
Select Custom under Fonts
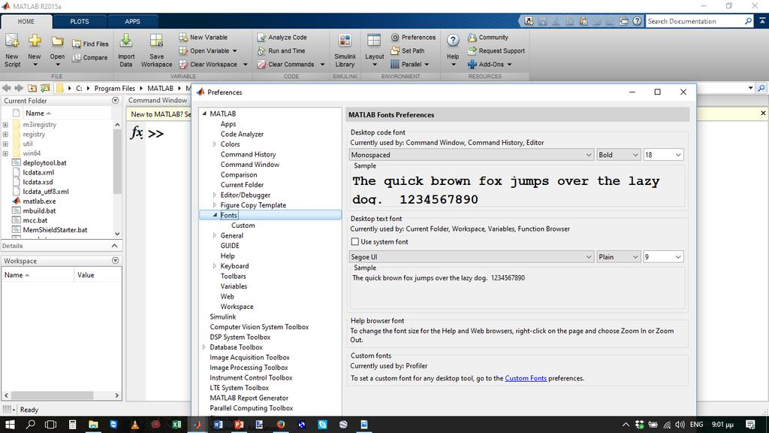point(243,226)
